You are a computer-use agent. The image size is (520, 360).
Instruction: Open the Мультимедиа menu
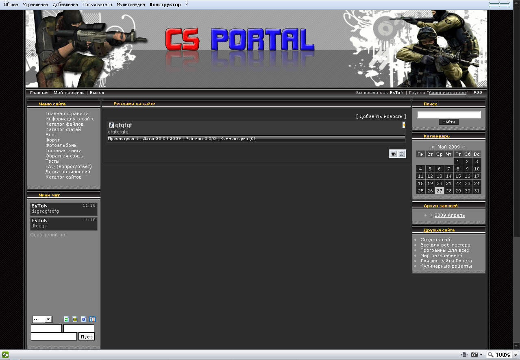131,4
